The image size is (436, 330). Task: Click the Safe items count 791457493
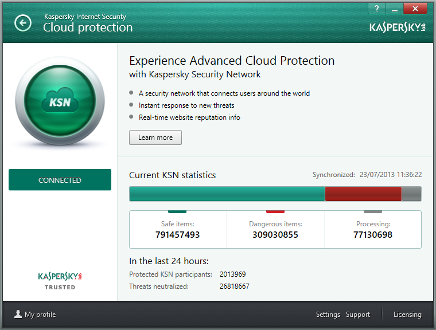pyautogui.click(x=177, y=235)
